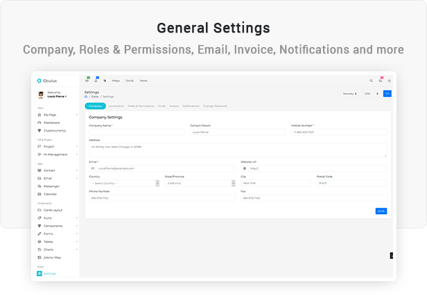Click the home icon in the breadcrumb
Image resolution: width=427 pixels, height=295 pixels.
[x=86, y=96]
